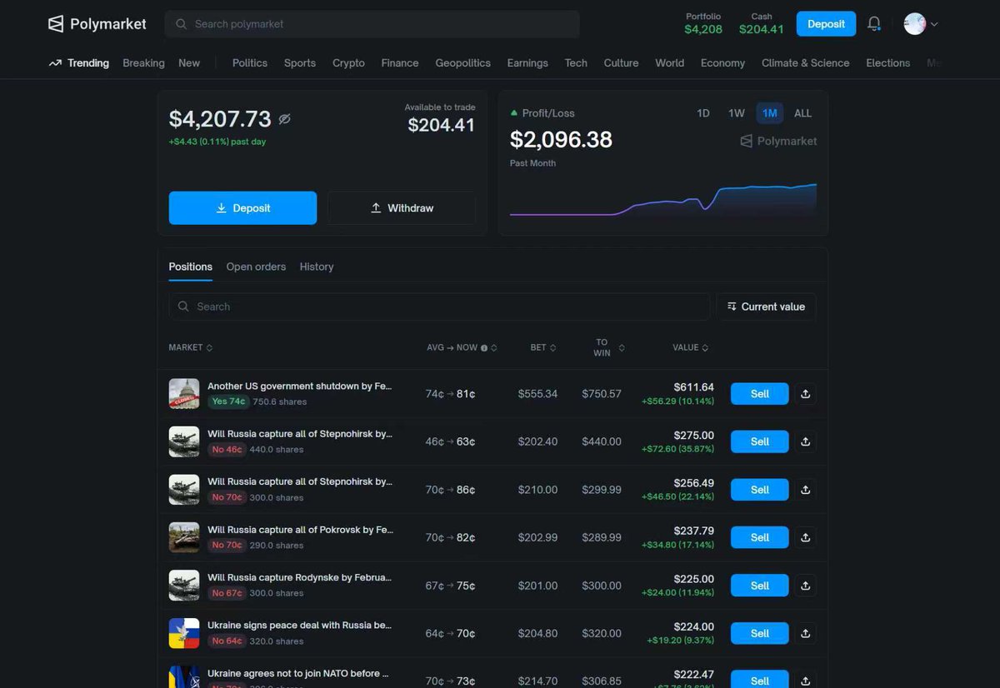Sell the Stepnohirsk No 46¢ position

[759, 441]
